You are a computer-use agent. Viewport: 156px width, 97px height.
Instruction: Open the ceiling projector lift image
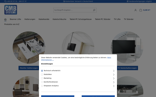(x=130, y=87)
